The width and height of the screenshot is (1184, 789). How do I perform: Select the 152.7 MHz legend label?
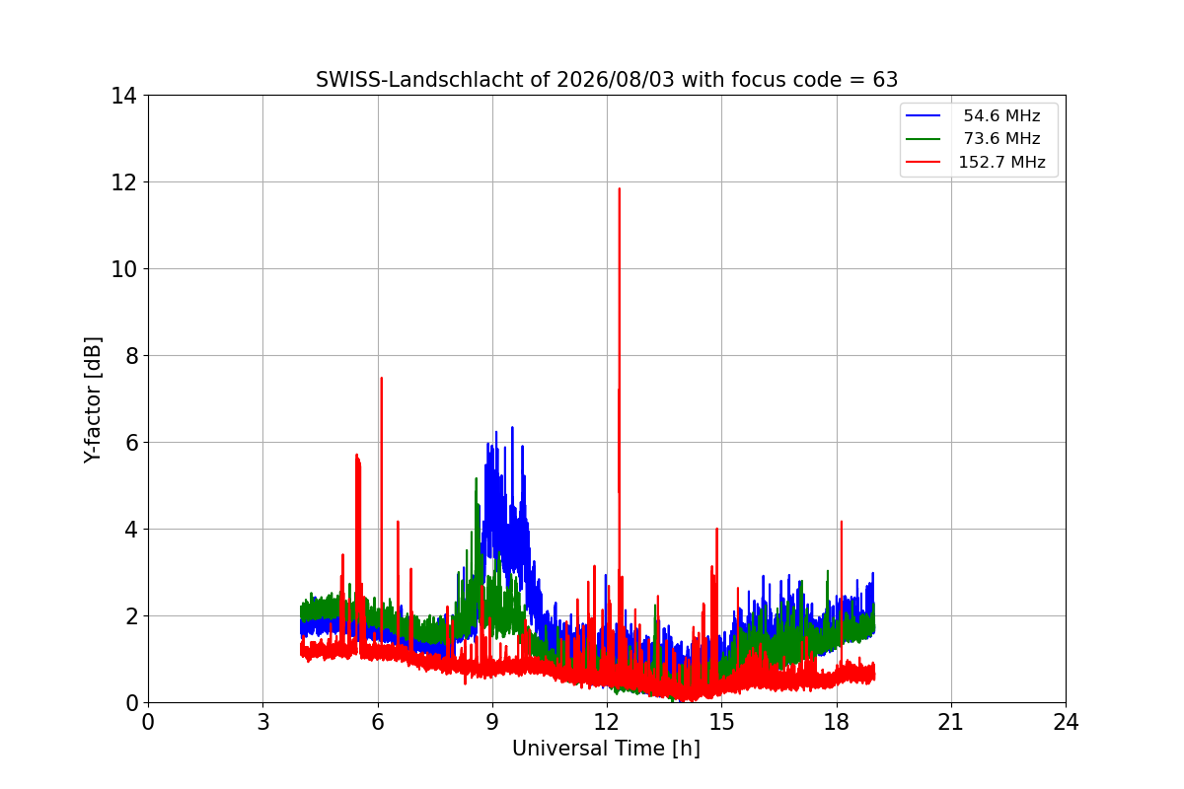pyautogui.click(x=1001, y=163)
